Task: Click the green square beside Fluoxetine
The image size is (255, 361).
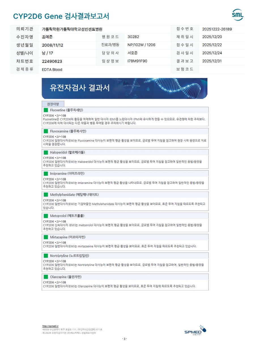Action: click(x=46, y=110)
